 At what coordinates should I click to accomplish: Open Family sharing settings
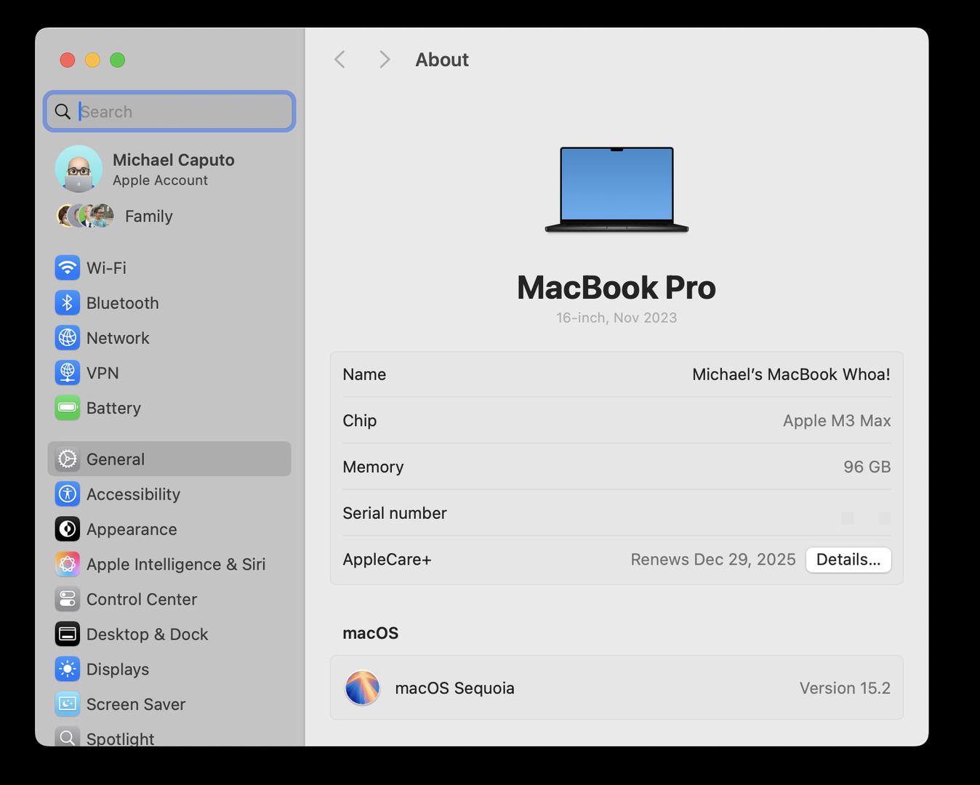148,216
